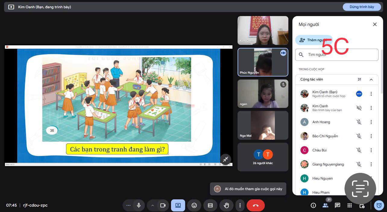
Task: Collapse the Cộng tác viên list
Action: (x=371, y=79)
